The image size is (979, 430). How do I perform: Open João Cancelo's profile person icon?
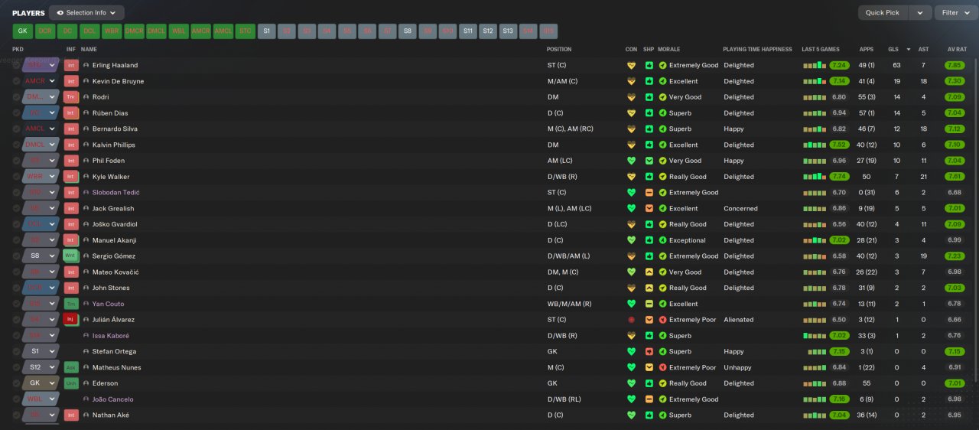point(86,399)
